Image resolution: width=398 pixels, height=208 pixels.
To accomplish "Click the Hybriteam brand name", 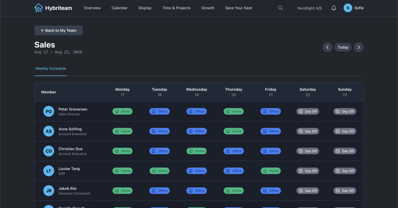I will pyautogui.click(x=59, y=8).
